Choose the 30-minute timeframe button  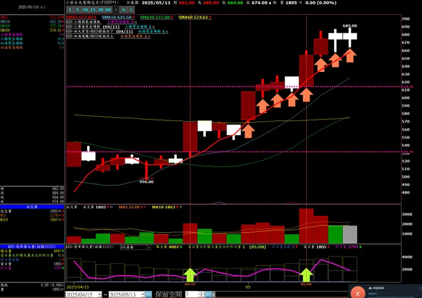click(100, 10)
